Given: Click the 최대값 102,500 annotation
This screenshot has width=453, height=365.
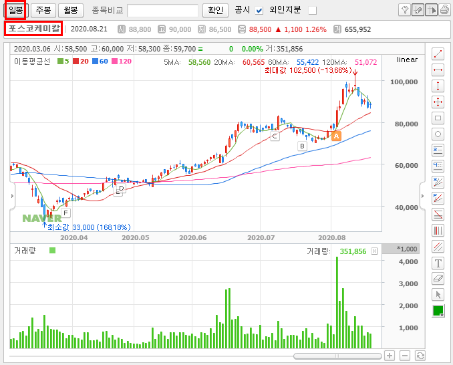Looking at the screenshot, I should [308, 70].
